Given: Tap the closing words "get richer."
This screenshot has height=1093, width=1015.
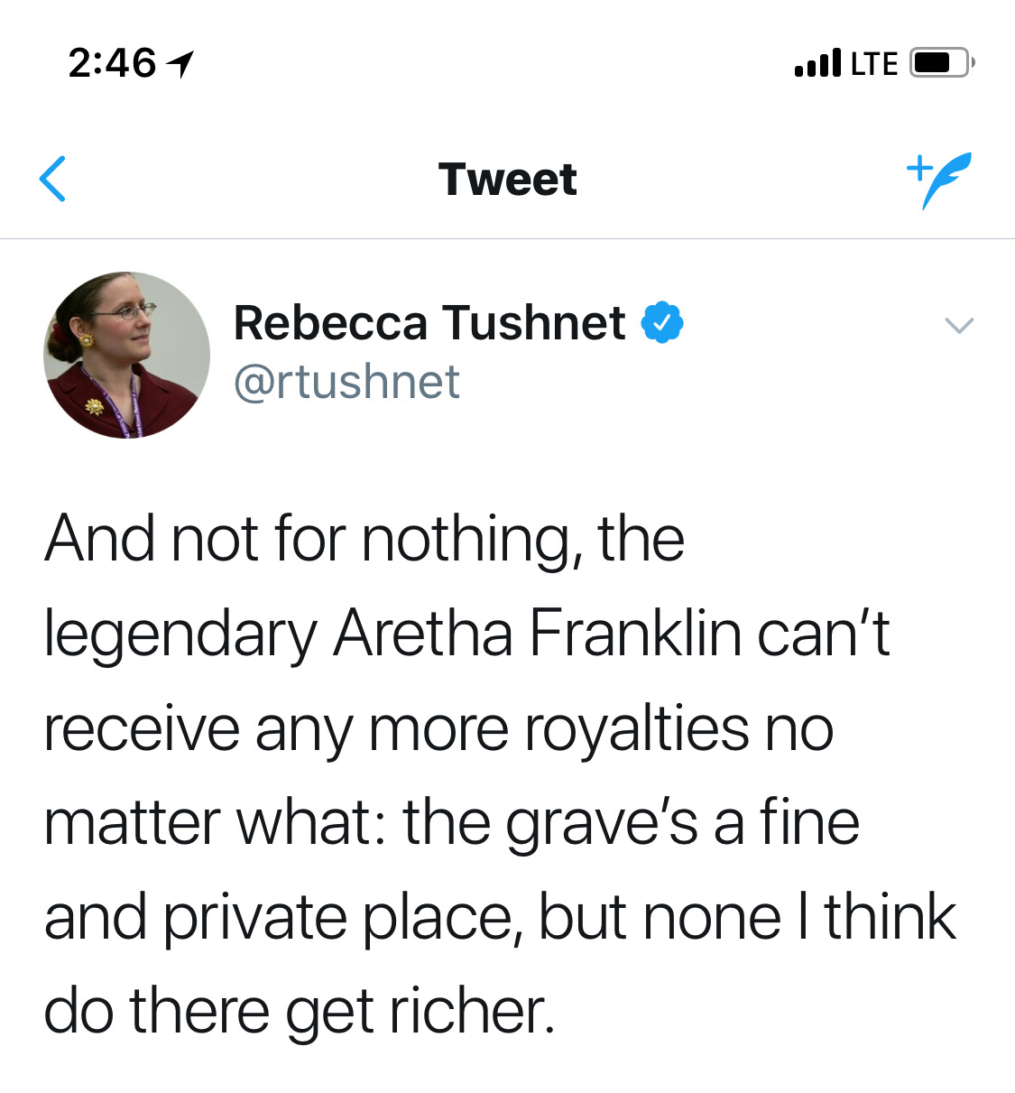Looking at the screenshot, I should [420, 1012].
